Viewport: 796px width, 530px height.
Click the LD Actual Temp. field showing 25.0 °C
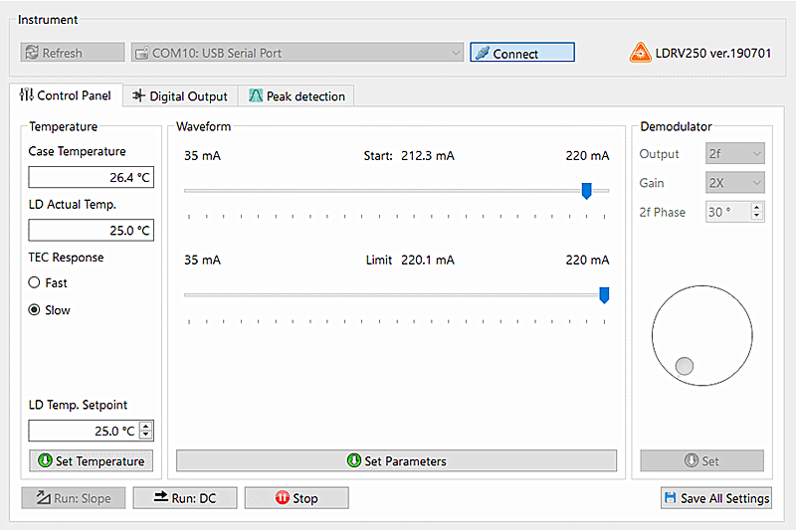pos(91,231)
